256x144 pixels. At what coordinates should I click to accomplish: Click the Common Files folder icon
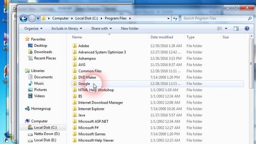coord(75,71)
